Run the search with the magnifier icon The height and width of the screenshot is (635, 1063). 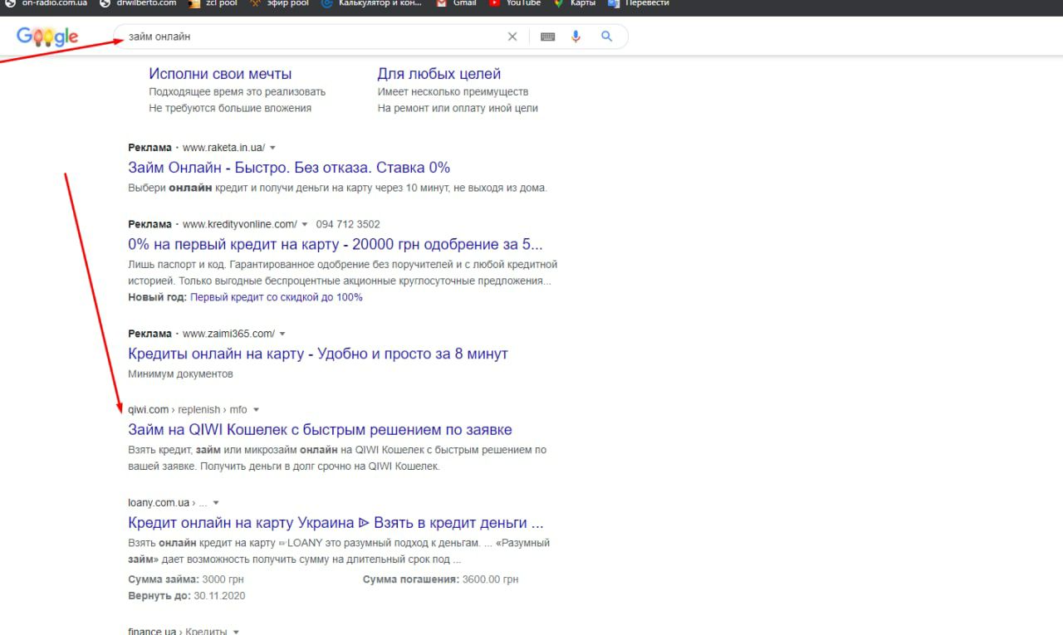(607, 37)
